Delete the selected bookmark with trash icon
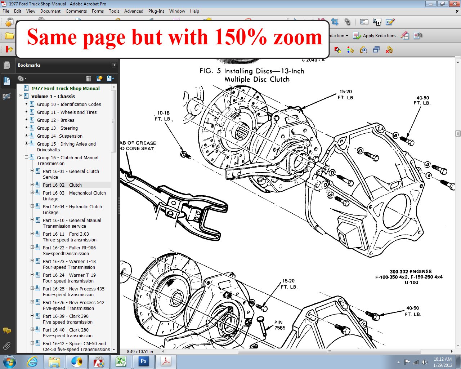461x369 pixels. click(89, 78)
